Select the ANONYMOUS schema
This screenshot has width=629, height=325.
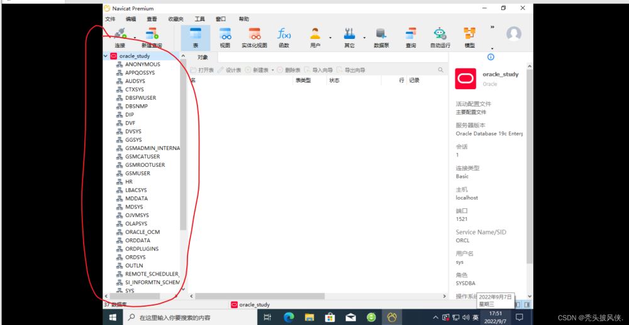click(x=143, y=64)
